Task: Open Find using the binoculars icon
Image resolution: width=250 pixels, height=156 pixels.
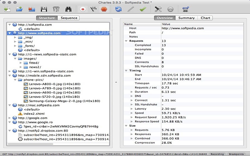Action: tap(68, 9)
